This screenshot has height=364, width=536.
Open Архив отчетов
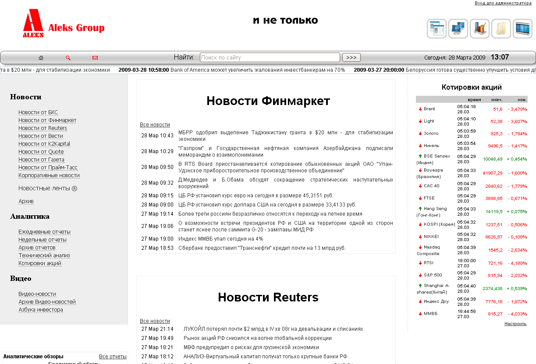point(37,248)
